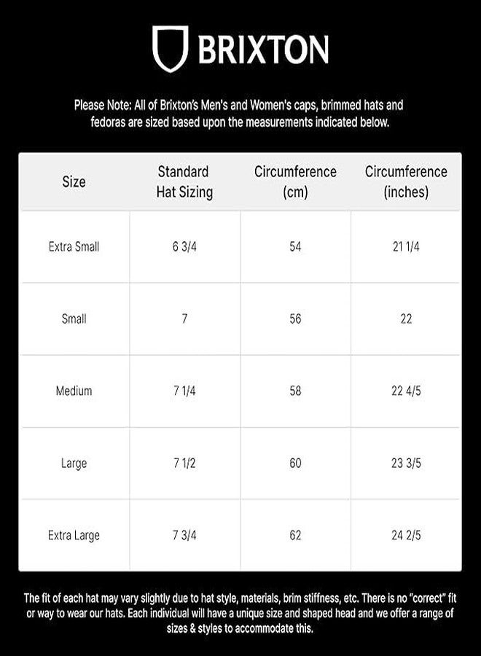Click the Small size row label
This screenshot has width=481, height=656.
pyautogui.click(x=74, y=319)
